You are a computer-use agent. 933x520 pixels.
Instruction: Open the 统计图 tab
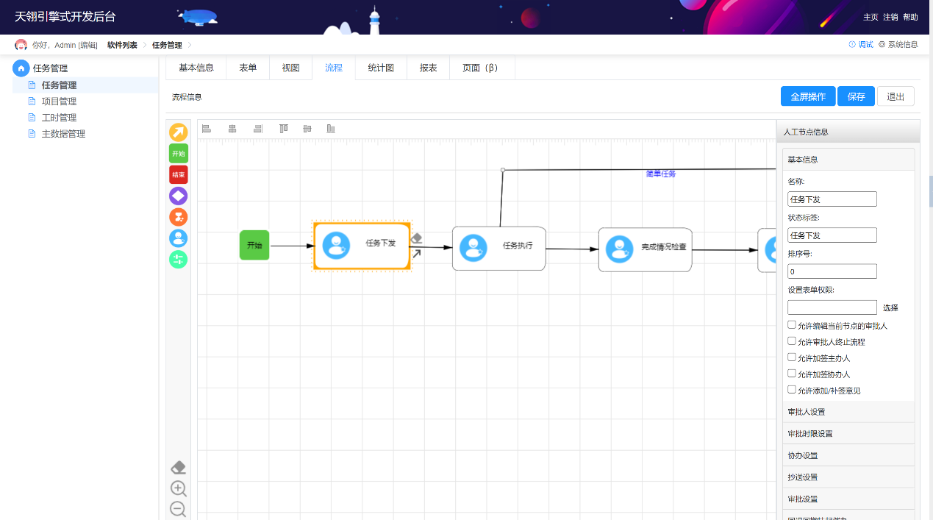[381, 68]
